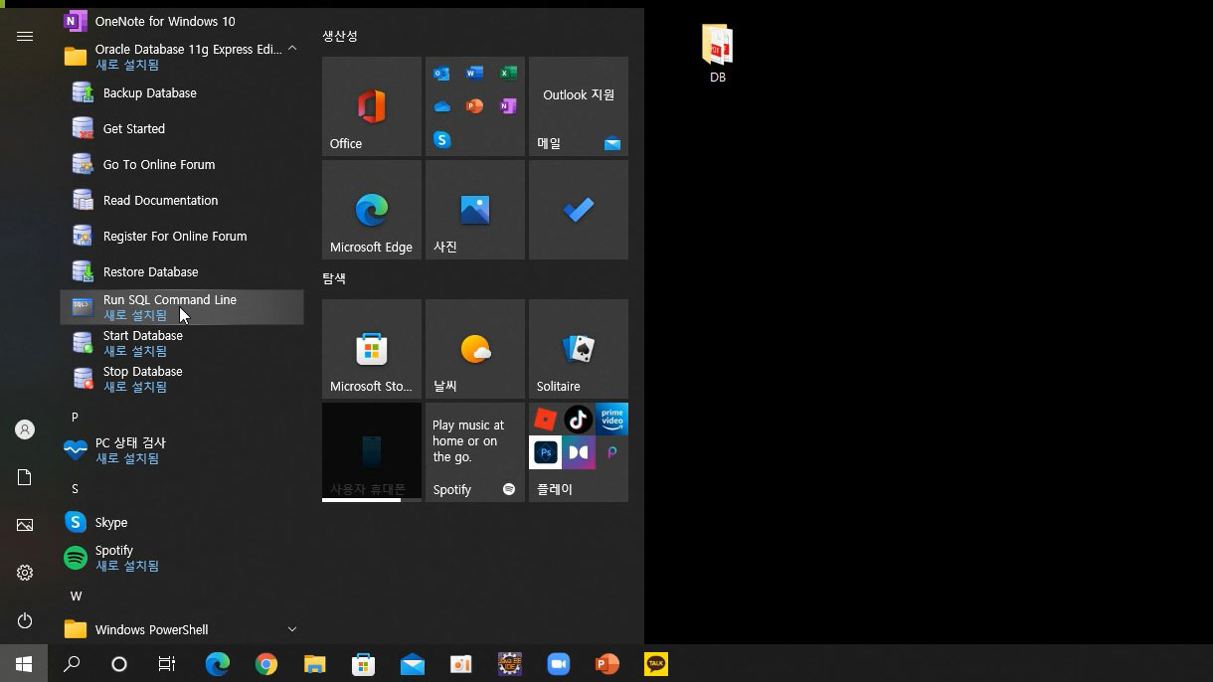The width and height of the screenshot is (1213, 682).
Task: Launch Restore Database shortcut
Action: (182, 271)
